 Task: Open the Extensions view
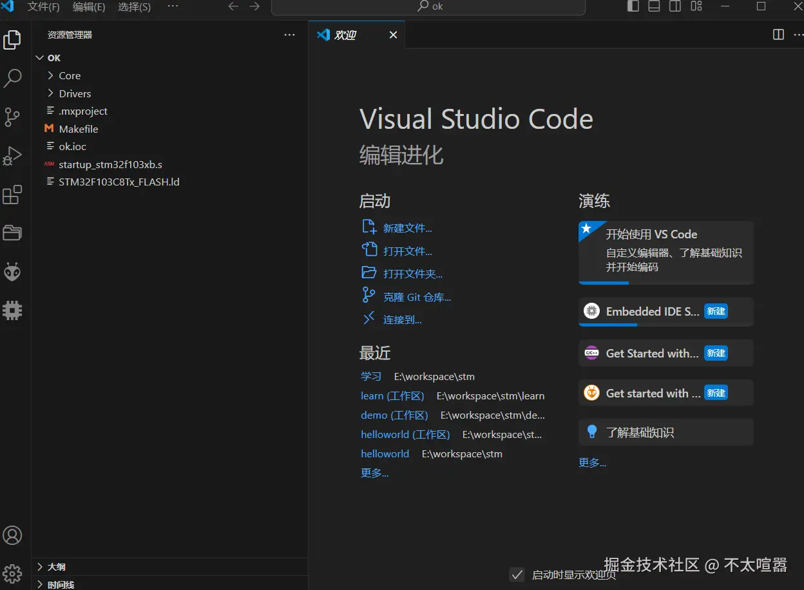(x=12, y=195)
